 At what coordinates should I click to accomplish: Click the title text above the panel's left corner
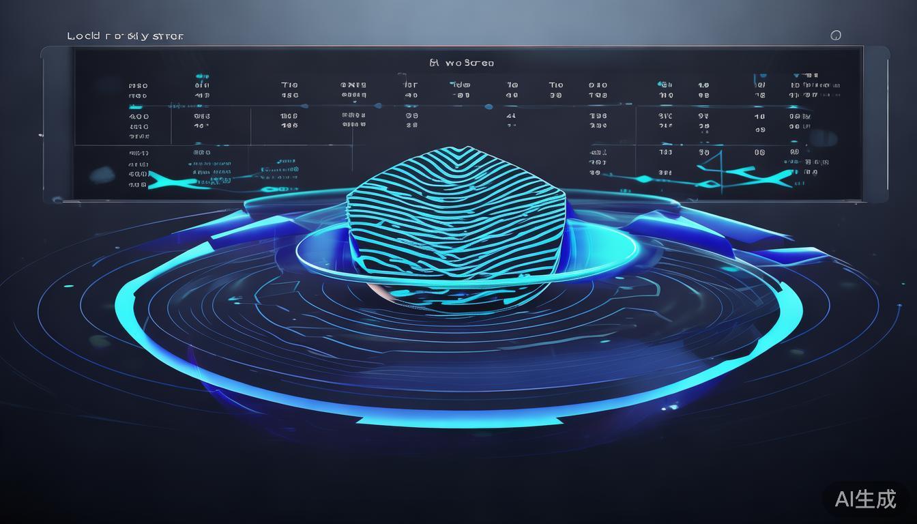tap(125, 35)
